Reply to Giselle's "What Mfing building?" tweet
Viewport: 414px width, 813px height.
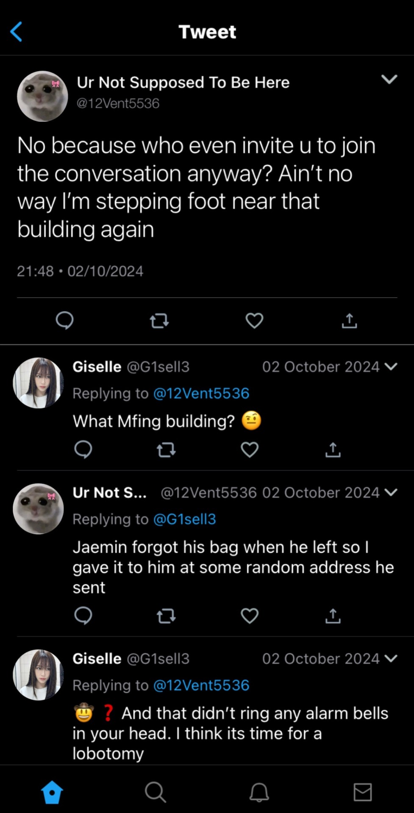coord(83,449)
